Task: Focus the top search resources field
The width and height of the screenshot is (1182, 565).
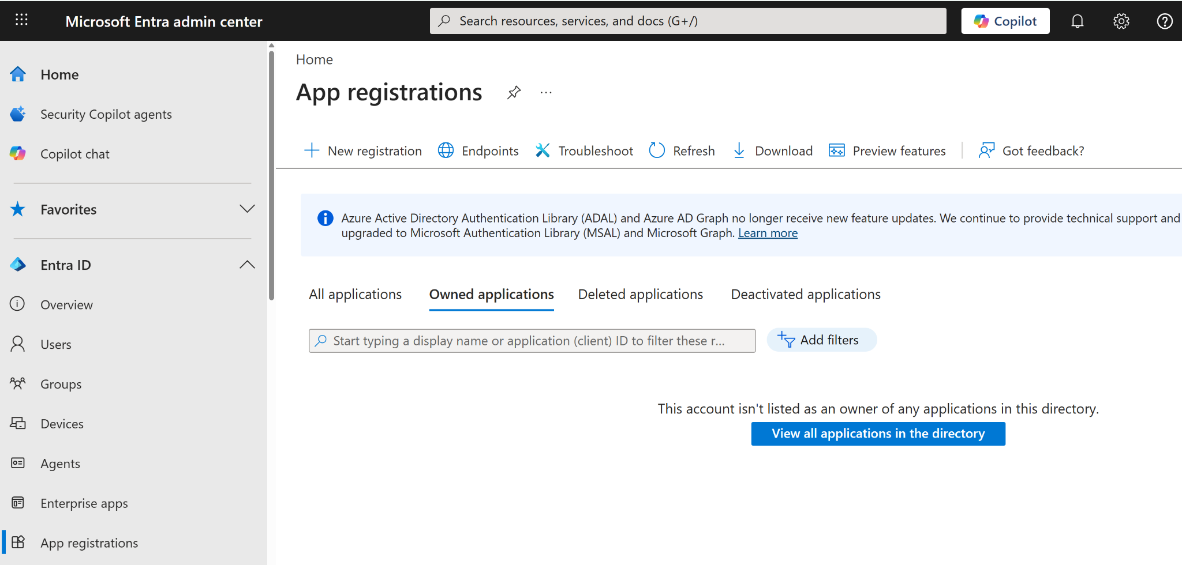Action: click(x=688, y=21)
